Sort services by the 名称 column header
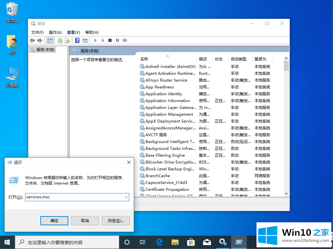This screenshot has width=333, height=249. pyautogui.click(x=144, y=59)
